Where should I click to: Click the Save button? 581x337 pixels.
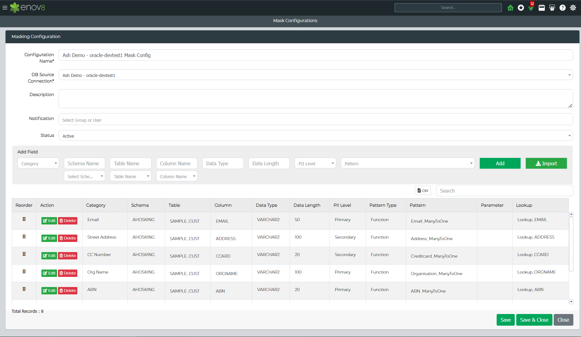(506, 320)
